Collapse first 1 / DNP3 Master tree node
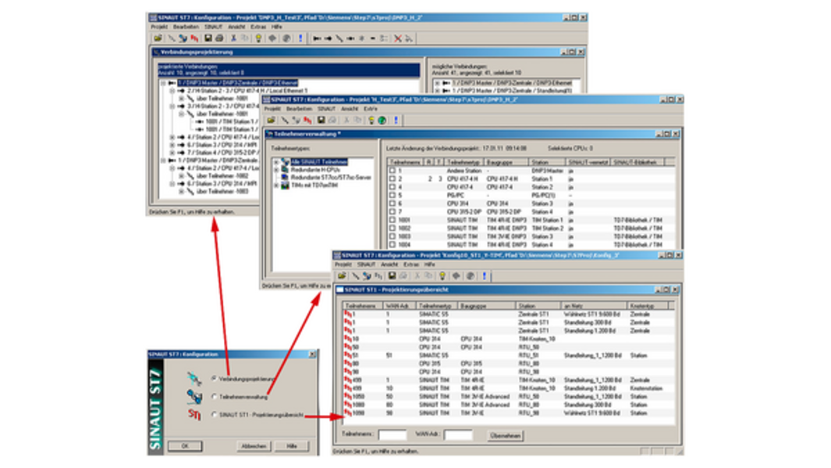This screenshot has width=831, height=468. click(x=163, y=83)
